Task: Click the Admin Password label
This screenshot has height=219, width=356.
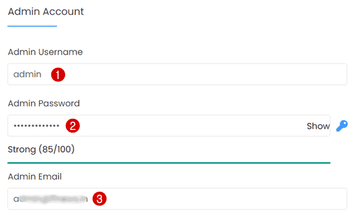Action: (44, 103)
